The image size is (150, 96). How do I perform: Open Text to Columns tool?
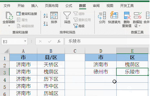102,18
